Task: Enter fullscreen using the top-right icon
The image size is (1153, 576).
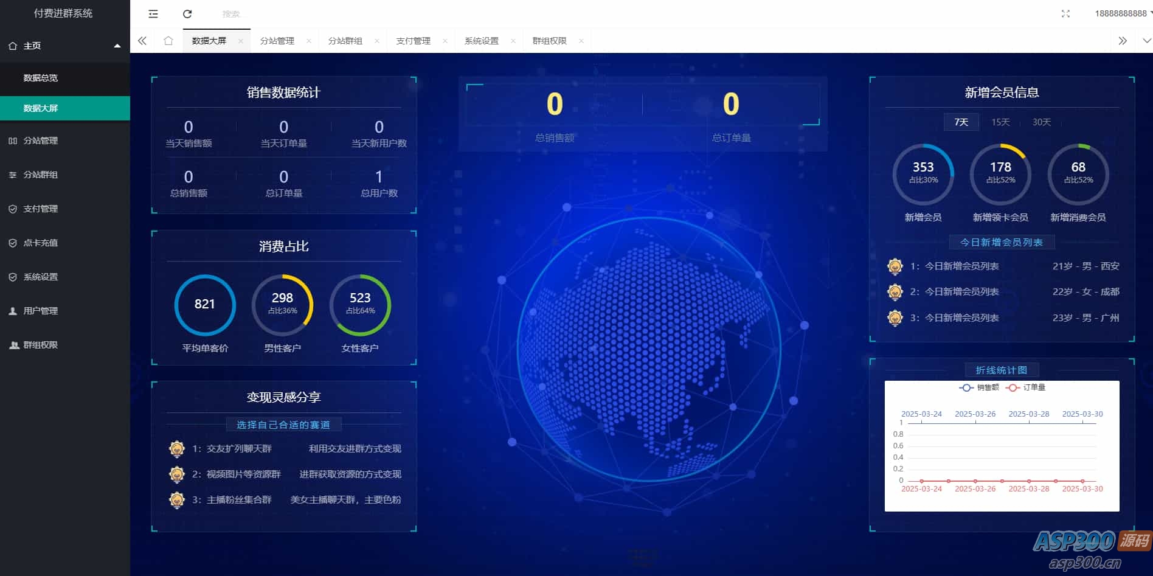Action: coord(1065,13)
